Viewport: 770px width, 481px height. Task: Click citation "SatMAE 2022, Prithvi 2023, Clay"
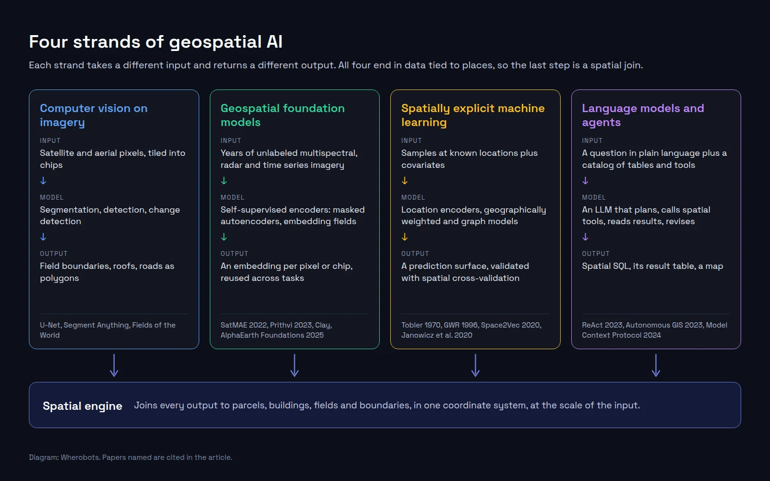pos(276,330)
